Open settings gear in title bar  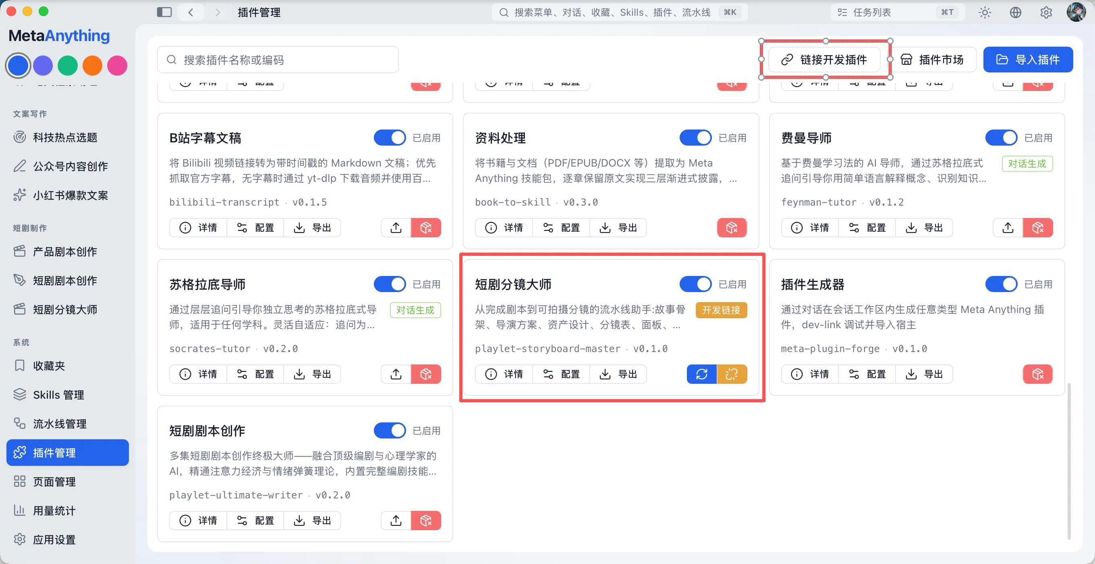[x=1046, y=12]
